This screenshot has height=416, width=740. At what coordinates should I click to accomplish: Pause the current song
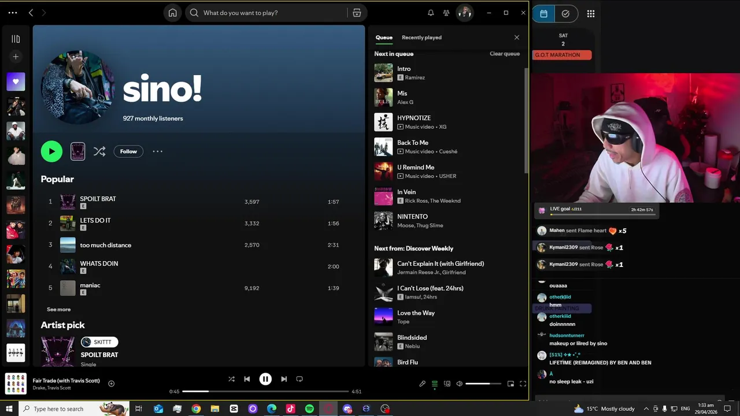[x=265, y=379]
